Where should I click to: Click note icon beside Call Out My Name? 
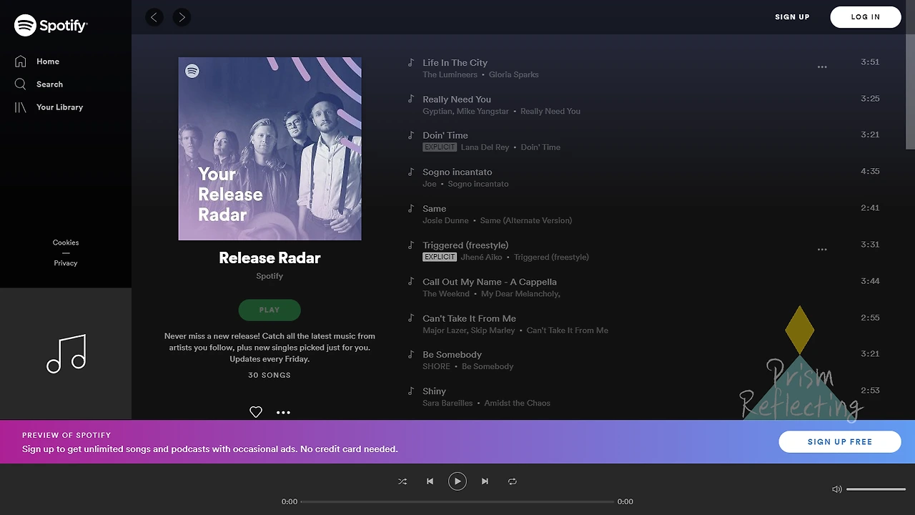[x=410, y=282]
